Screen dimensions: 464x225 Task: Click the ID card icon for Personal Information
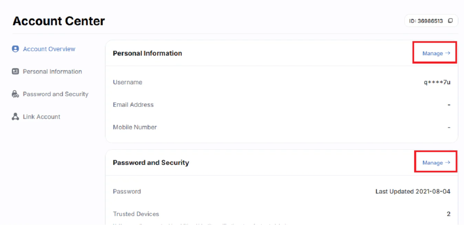coord(15,72)
